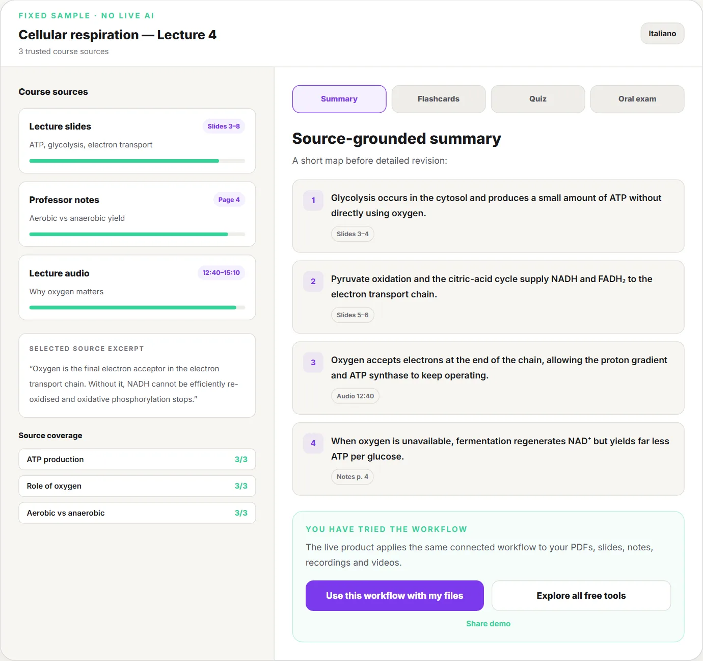Viewport: 703px width, 661px height.
Task: Open the Quiz tab
Action: tap(537, 99)
